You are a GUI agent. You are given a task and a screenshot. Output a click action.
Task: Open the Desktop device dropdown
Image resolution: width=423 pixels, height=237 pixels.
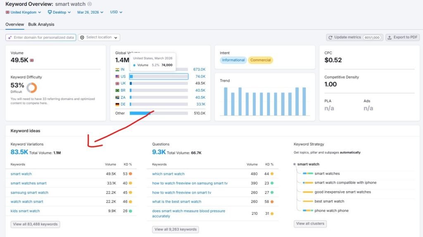tap(59, 12)
